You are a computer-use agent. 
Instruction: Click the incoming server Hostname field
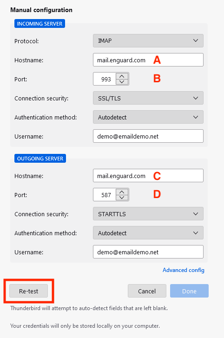point(148,60)
